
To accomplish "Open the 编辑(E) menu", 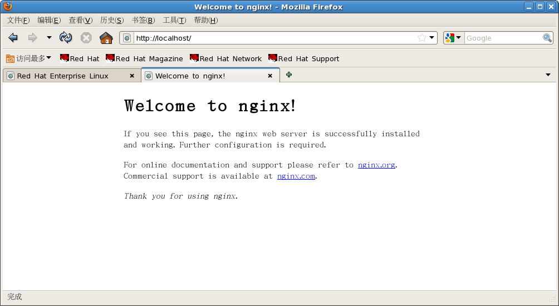I will 49,20.
